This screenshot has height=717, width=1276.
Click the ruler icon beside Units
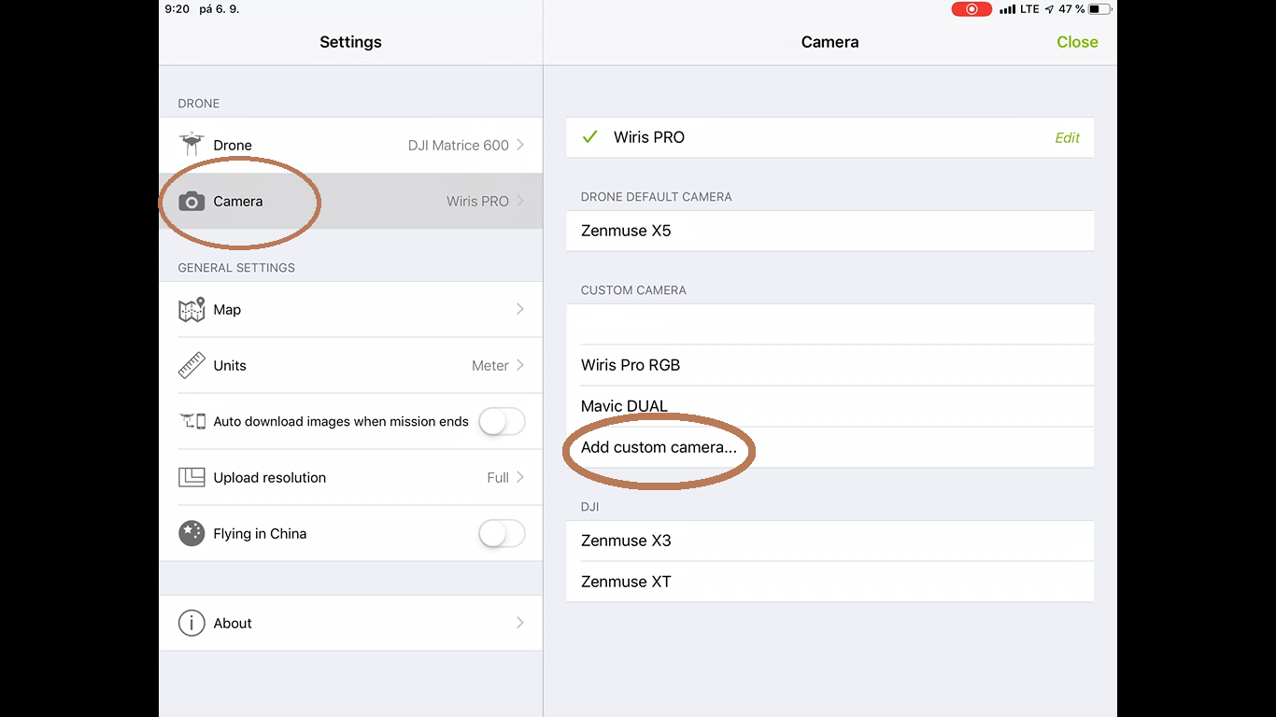tap(191, 365)
